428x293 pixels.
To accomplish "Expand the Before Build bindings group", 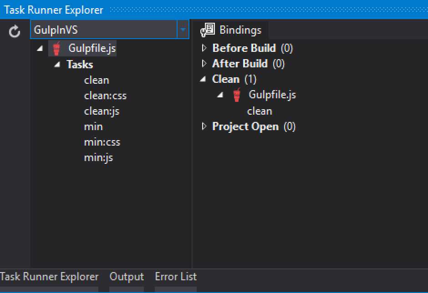I will [x=204, y=48].
